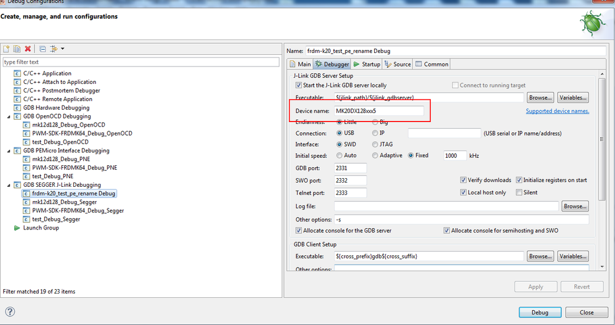
Task: Select frdm-k20_test_pe_rename Debug configuration
Action: pyautogui.click(x=73, y=194)
